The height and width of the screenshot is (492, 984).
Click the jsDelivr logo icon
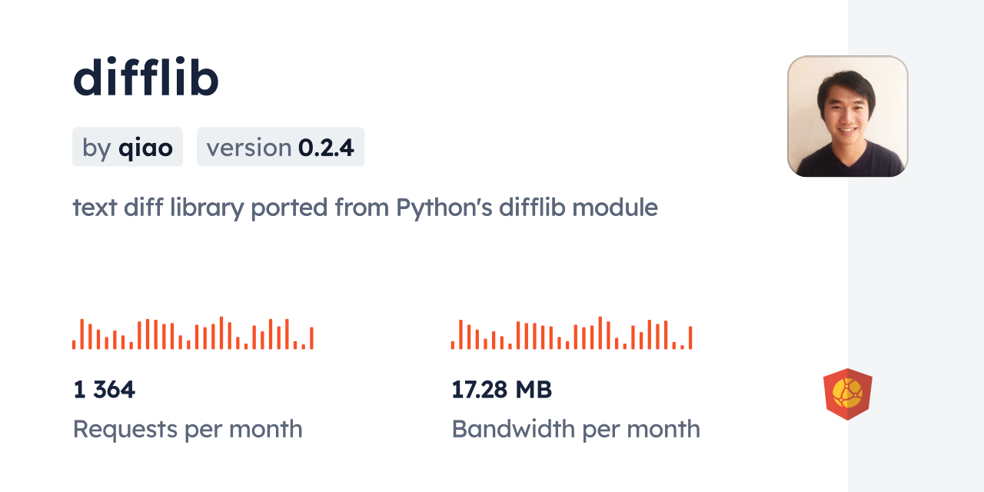tap(847, 394)
